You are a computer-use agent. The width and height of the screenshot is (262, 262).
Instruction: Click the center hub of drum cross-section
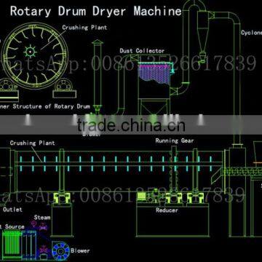pyautogui.click(x=30, y=52)
